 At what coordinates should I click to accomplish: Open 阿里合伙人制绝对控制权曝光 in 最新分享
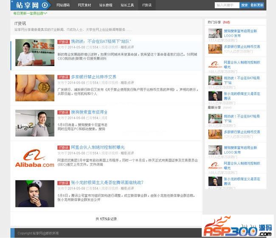point(242,166)
